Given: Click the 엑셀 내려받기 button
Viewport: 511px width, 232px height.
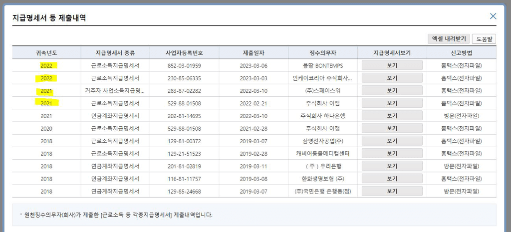Looking at the screenshot, I should coord(449,39).
